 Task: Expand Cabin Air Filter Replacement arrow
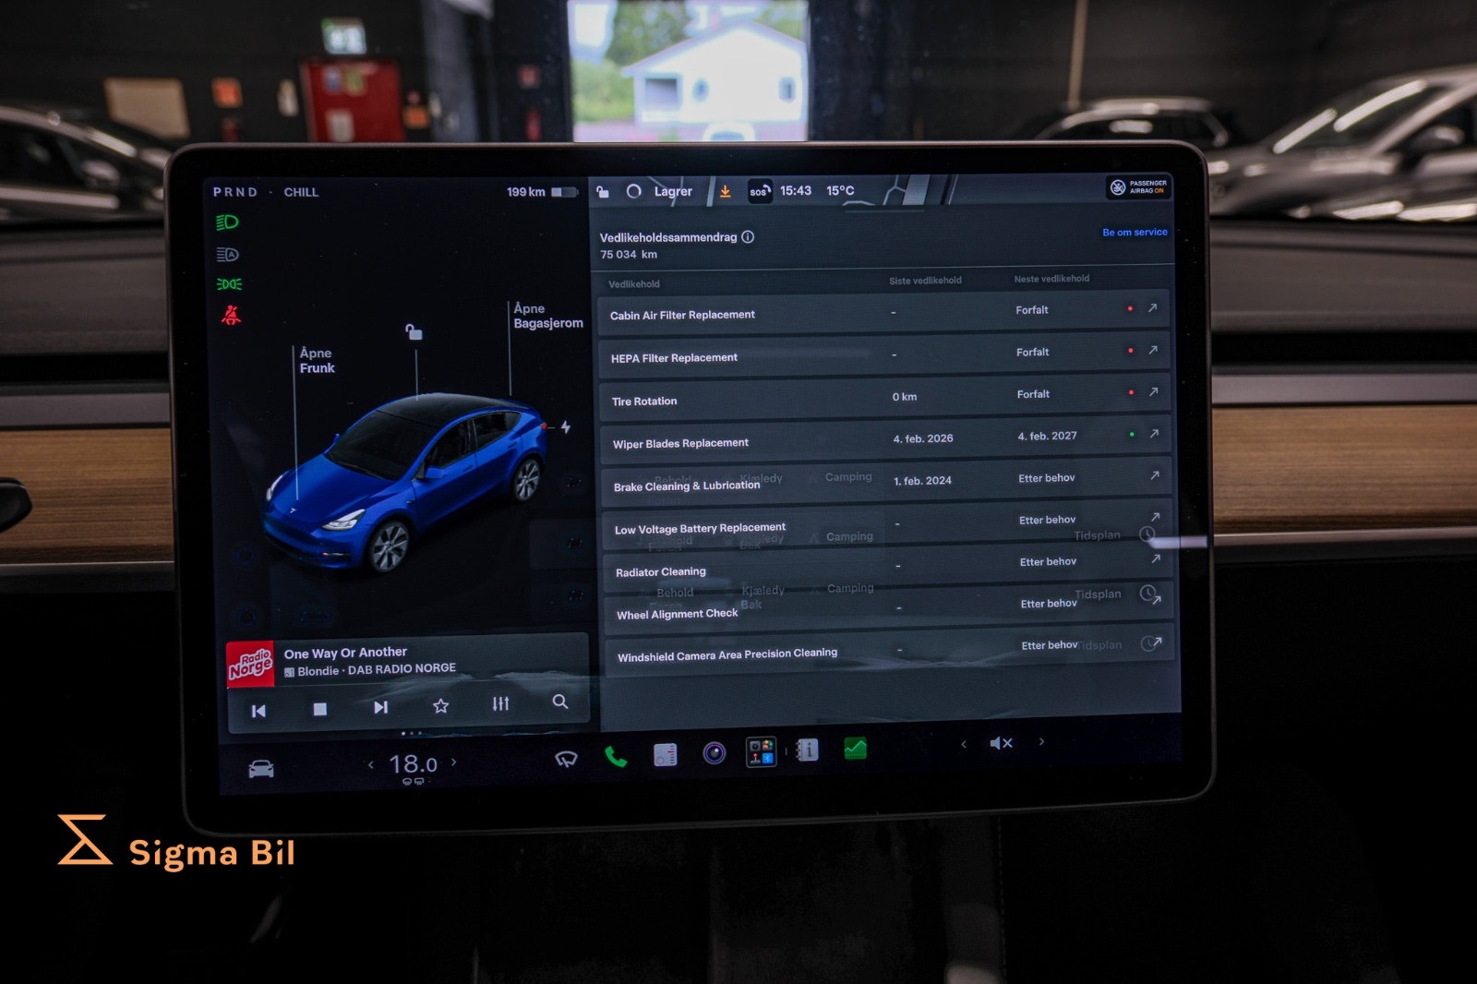tap(1152, 308)
